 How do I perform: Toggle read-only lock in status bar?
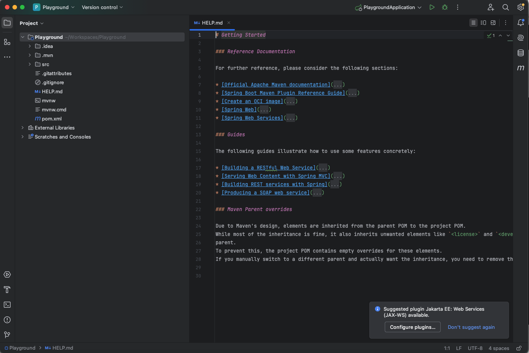point(519,348)
